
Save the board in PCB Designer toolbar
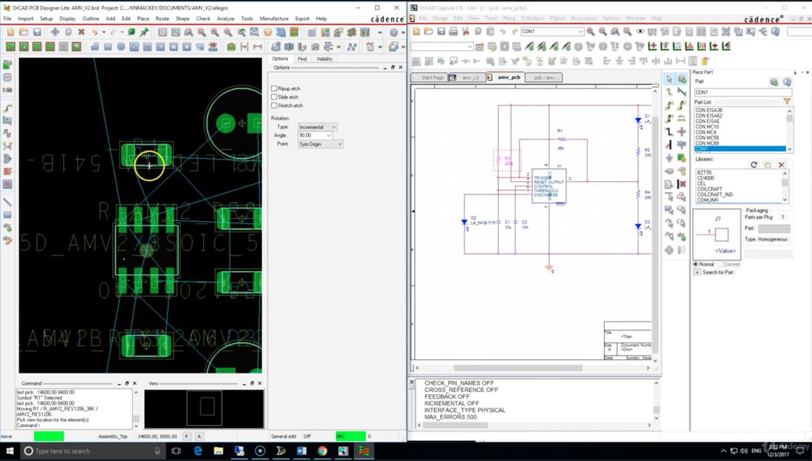coord(37,32)
